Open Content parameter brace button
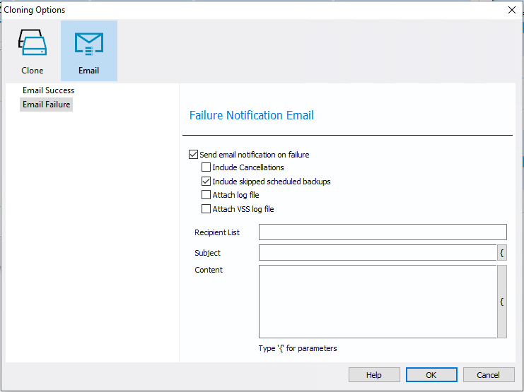The image size is (524, 392). click(501, 302)
